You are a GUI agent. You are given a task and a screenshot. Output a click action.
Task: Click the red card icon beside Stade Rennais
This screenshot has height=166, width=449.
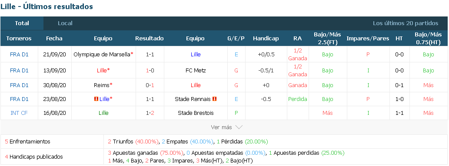pos(214,99)
